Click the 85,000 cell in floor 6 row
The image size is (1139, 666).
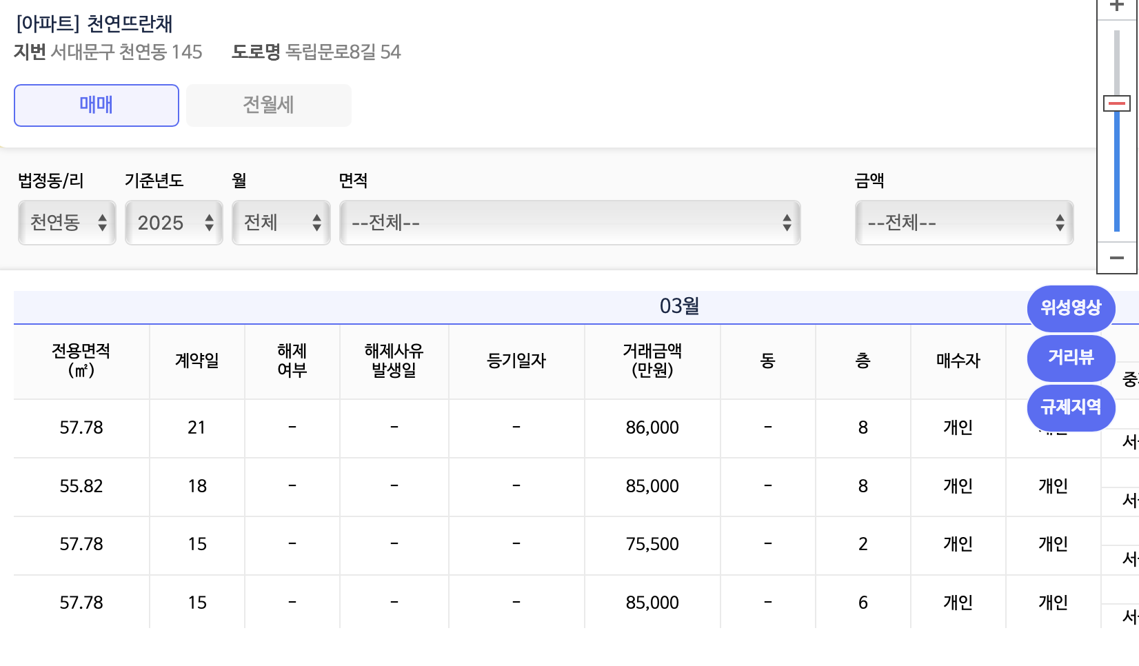click(x=652, y=603)
